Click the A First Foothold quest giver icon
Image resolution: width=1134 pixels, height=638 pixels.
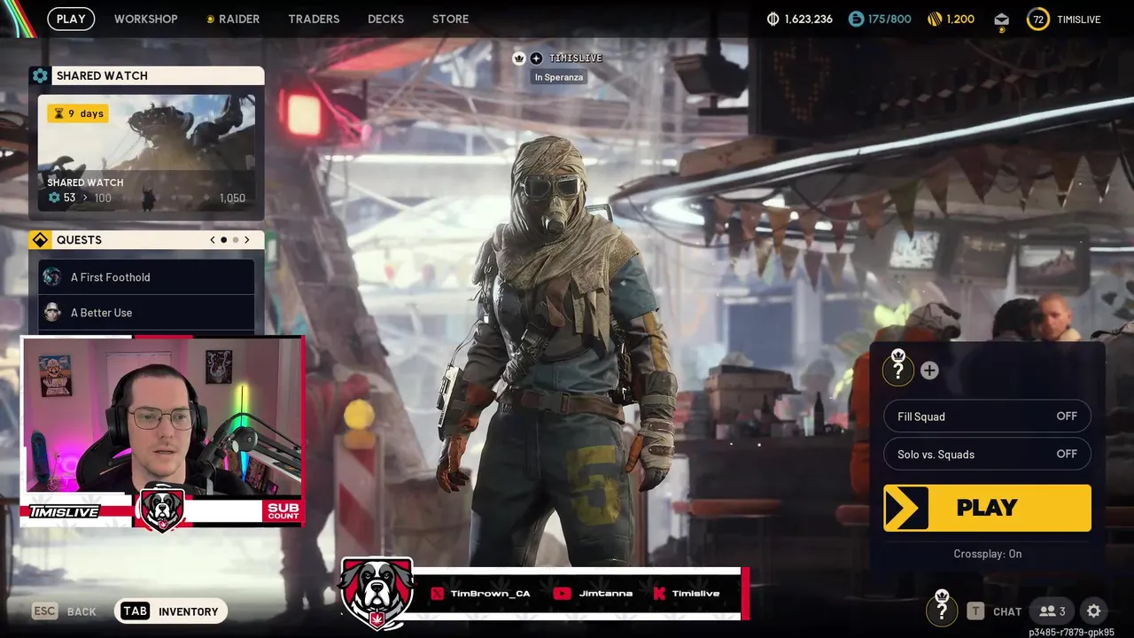52,276
